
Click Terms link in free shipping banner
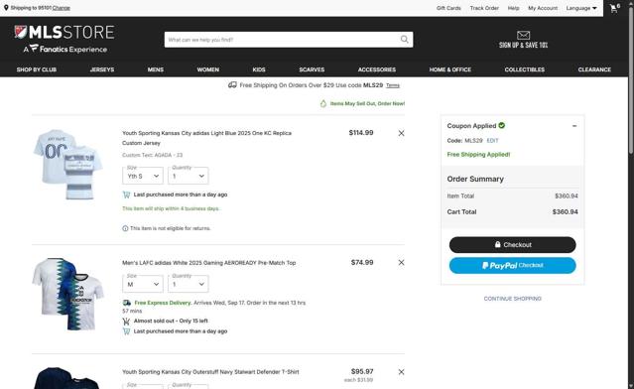point(393,85)
